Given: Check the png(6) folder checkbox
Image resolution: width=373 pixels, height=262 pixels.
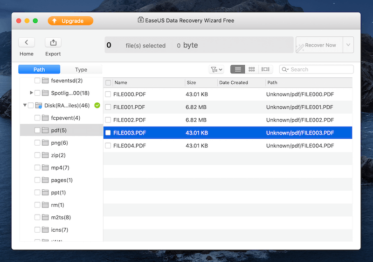Looking at the screenshot, I should 37,142.
